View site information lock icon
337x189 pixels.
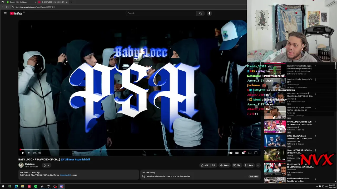click(x=12, y=7)
